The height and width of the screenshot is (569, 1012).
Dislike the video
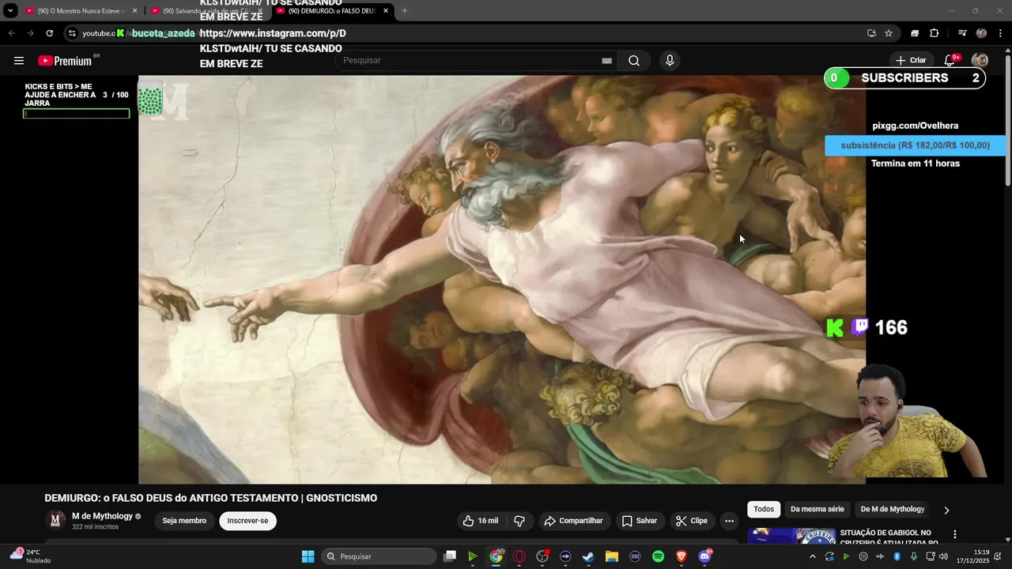pyautogui.click(x=519, y=521)
